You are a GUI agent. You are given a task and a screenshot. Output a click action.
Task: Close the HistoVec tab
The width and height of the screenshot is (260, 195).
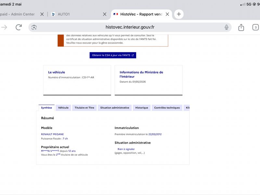167,14
